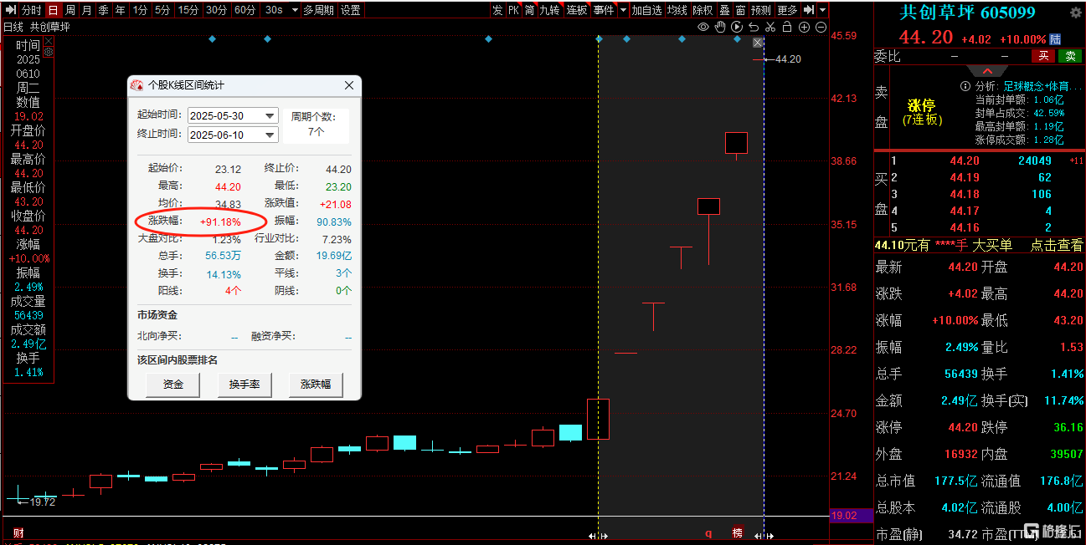Choose the 30分 period
The image size is (1086, 545).
(216, 10)
